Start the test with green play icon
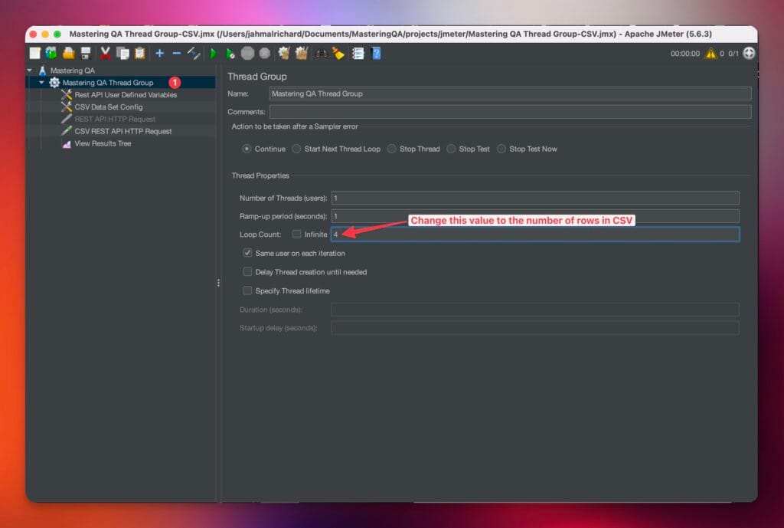This screenshot has height=528, width=784. (x=214, y=54)
